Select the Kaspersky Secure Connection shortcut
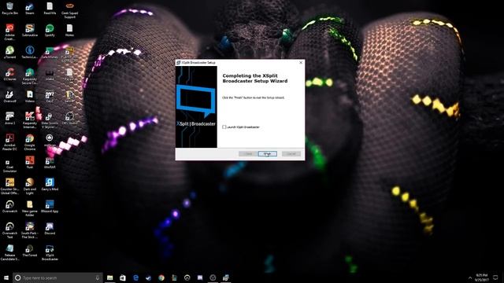The image size is (504, 283). point(30,76)
